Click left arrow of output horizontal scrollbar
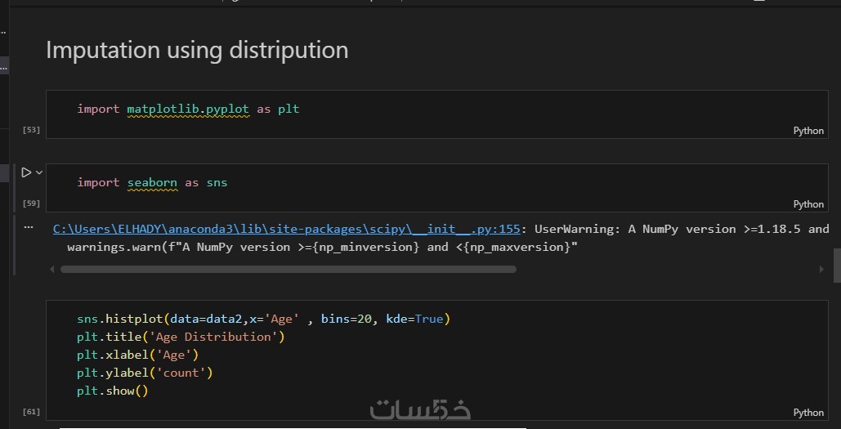 (53, 269)
